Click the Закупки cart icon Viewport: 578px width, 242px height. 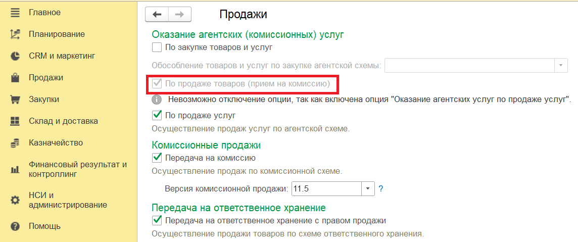[x=15, y=100]
